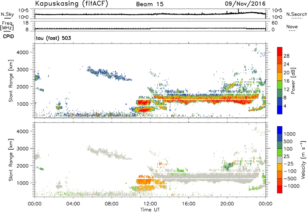307x212 pixels.
Task: Click the left 10^5 sky noise tick
Action: pyautogui.click(x=23, y=10)
